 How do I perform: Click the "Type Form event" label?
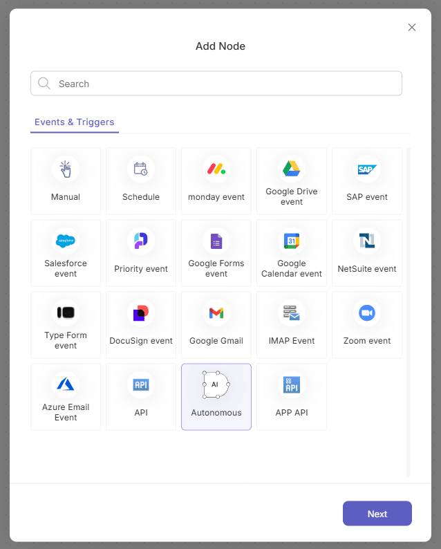point(66,340)
